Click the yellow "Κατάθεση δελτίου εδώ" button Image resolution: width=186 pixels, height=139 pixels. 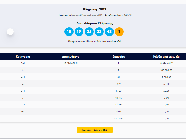point(95,130)
